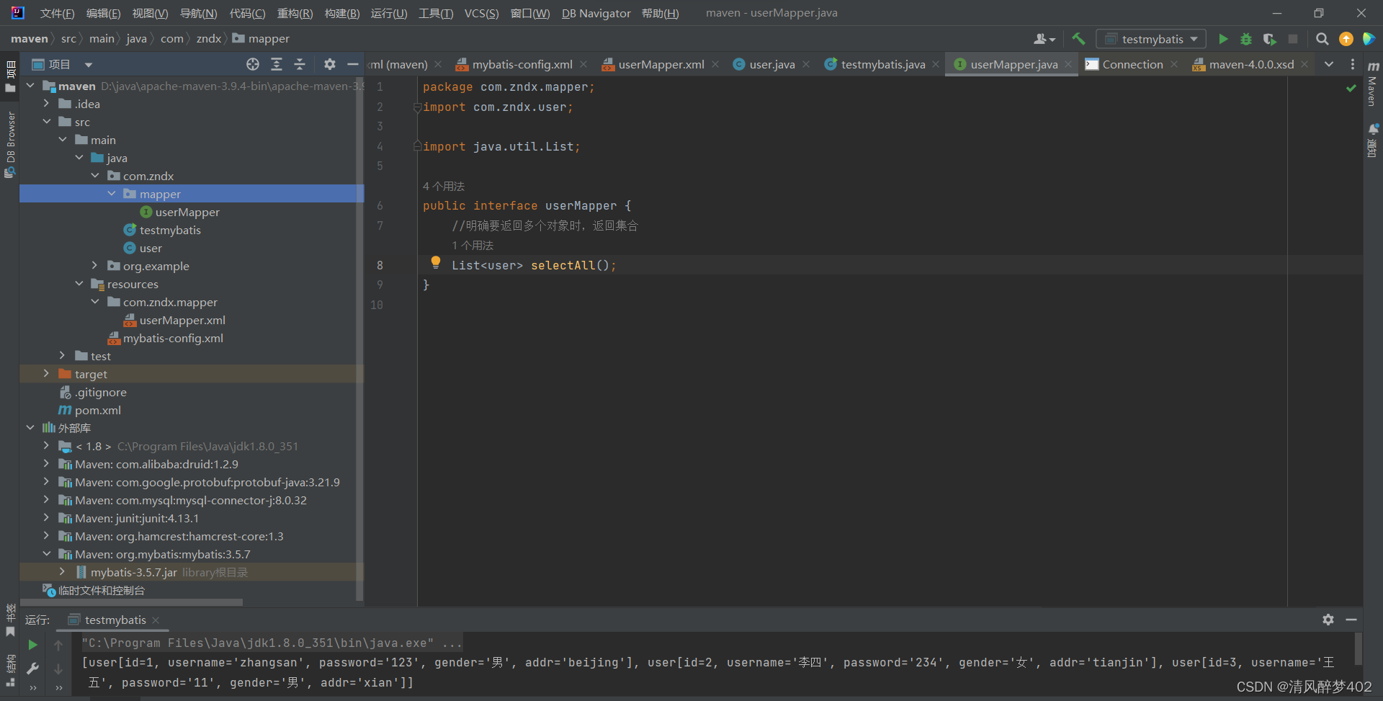The image size is (1383, 701).
Task: Locate the open file with the target icon
Action: point(253,64)
